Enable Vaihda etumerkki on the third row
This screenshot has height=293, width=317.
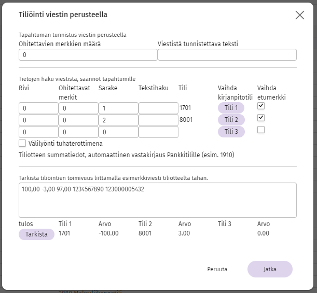coord(261,130)
